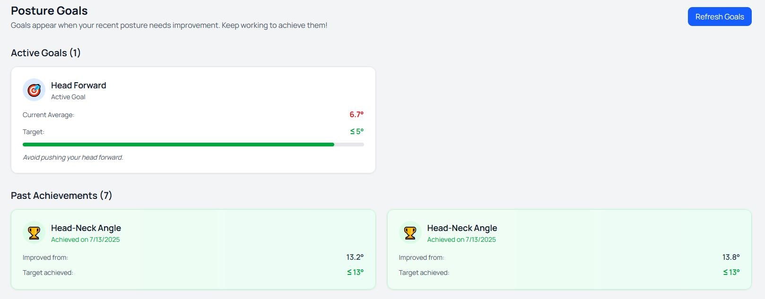This screenshot has height=299, width=765.
Task: Click the Refresh Goals button
Action: (719, 17)
